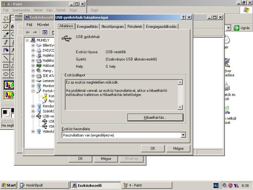Switch to 4 - Paint taskbar button
The image size is (253, 190).
(x=147, y=185)
